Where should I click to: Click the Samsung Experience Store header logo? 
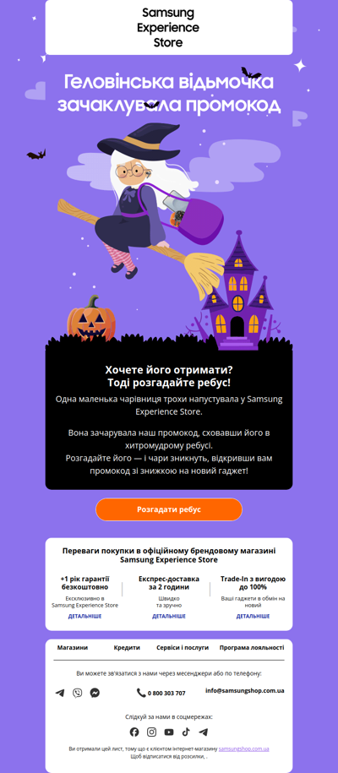pyautogui.click(x=168, y=28)
